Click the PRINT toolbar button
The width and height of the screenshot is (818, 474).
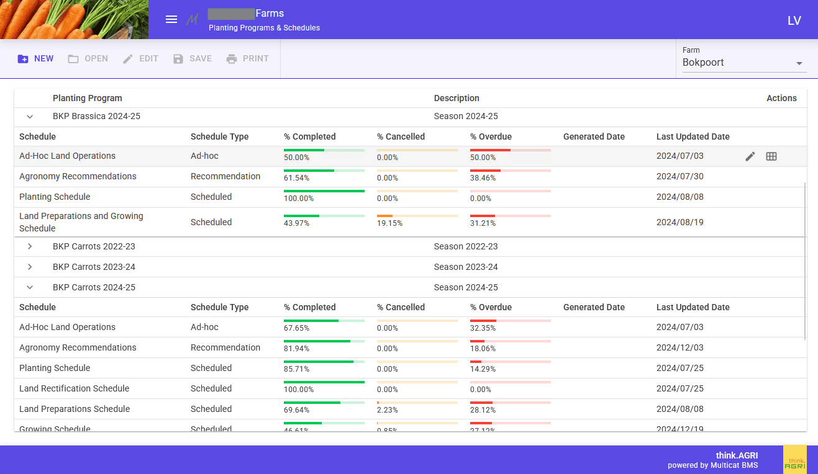[247, 59]
